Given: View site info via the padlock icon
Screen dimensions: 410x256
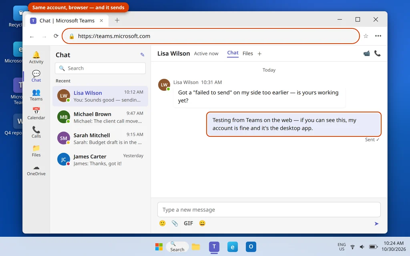Looking at the screenshot, I should 72,36.
